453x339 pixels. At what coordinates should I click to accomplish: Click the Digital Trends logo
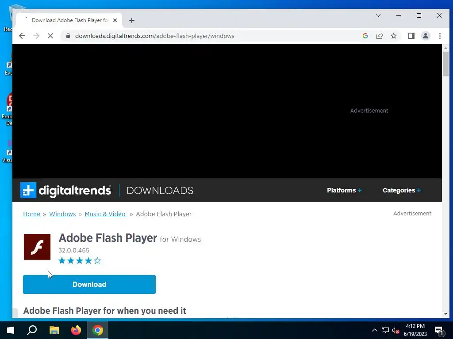[x=65, y=190]
